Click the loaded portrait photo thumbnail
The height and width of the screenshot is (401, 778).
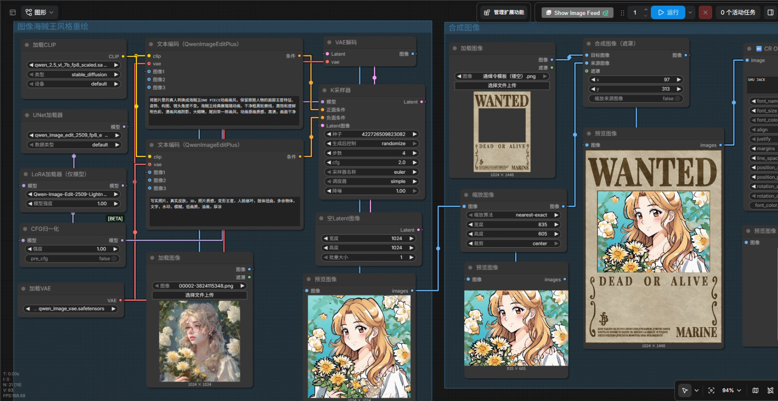pyautogui.click(x=200, y=341)
